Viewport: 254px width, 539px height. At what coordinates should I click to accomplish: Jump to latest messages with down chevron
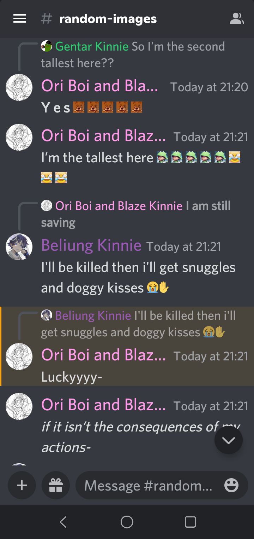pos(229,440)
